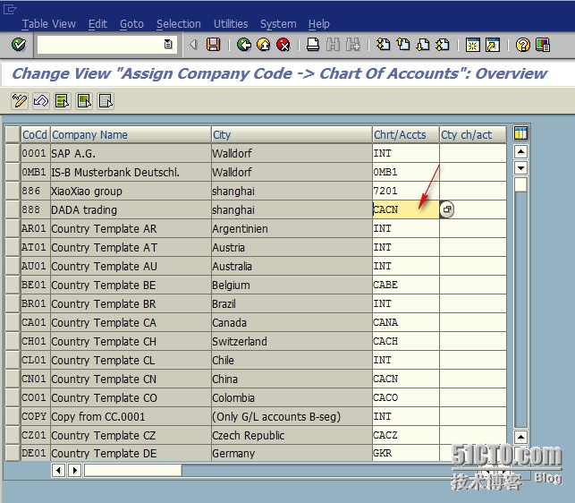Click the Last Page icon

point(443,45)
